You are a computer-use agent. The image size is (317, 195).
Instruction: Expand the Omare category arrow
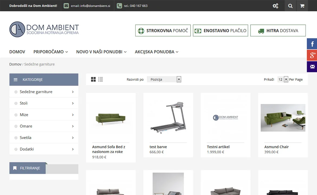click(73, 126)
